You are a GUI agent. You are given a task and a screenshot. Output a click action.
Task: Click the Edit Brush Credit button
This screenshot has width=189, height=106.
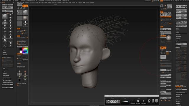point(8,85)
